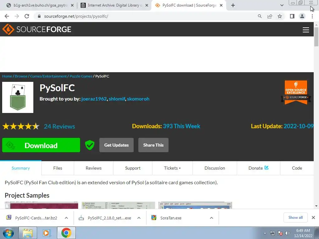This screenshot has height=239, width=319.
Task: Close the Internet Archive tab
Action: point(147,6)
